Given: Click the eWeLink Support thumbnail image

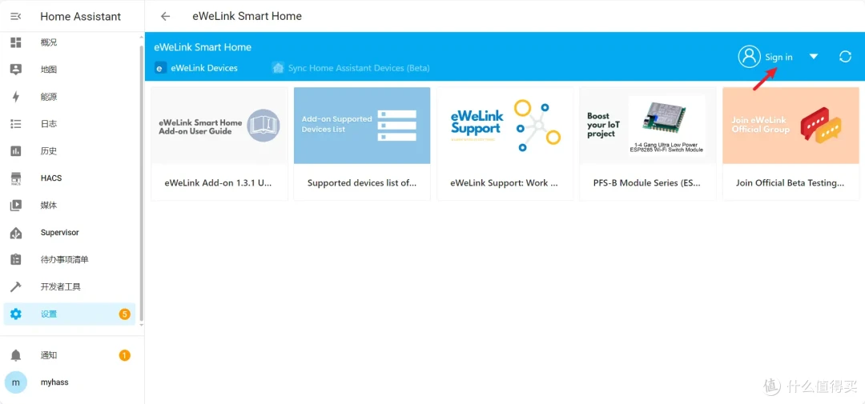Looking at the screenshot, I should pyautogui.click(x=505, y=126).
